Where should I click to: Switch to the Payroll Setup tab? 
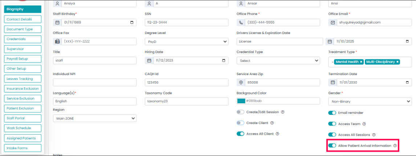[23, 58]
